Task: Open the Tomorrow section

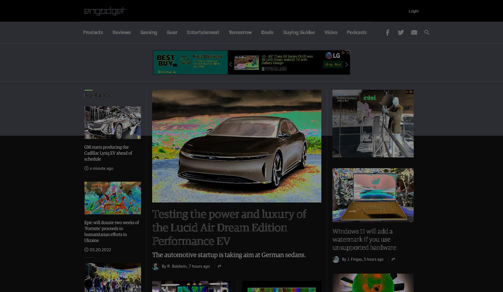Action: pos(240,32)
